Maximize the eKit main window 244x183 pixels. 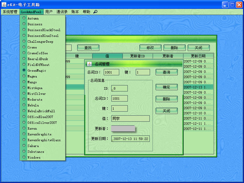[232, 5]
